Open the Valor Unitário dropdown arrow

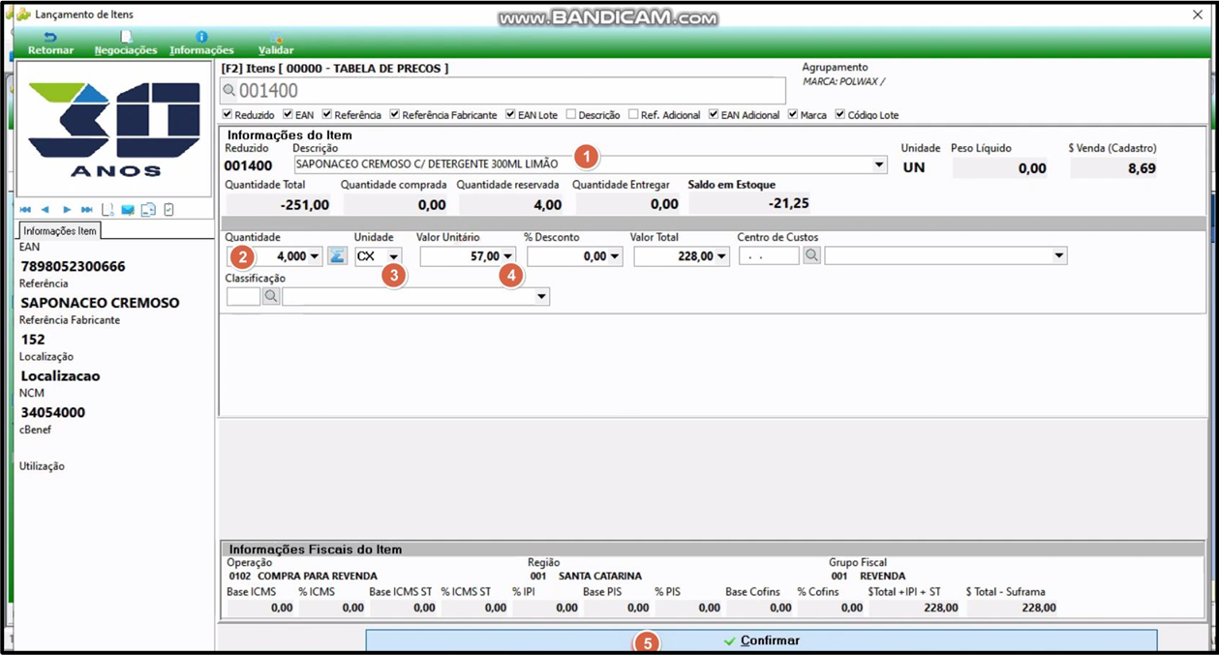[507, 256]
